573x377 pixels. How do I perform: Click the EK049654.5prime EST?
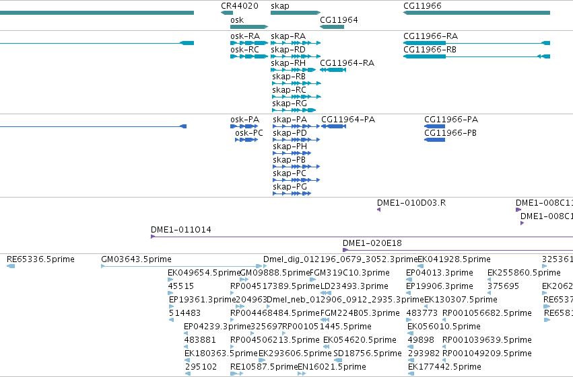point(170,280)
